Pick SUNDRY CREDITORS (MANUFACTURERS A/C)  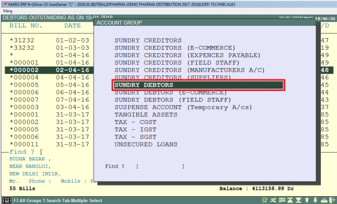[190, 70]
